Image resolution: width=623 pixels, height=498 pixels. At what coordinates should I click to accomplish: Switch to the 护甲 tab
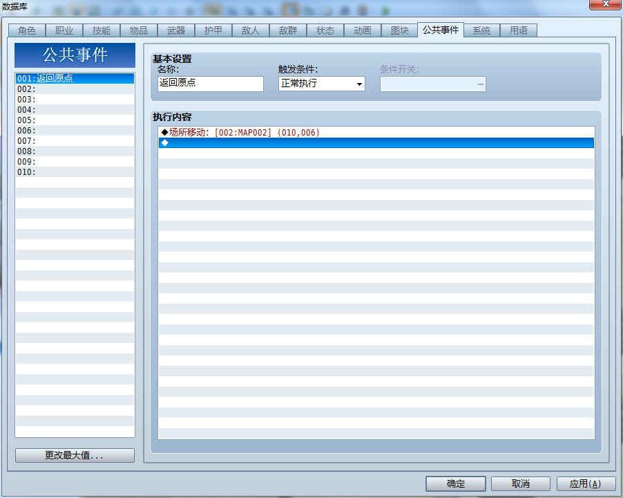213,30
